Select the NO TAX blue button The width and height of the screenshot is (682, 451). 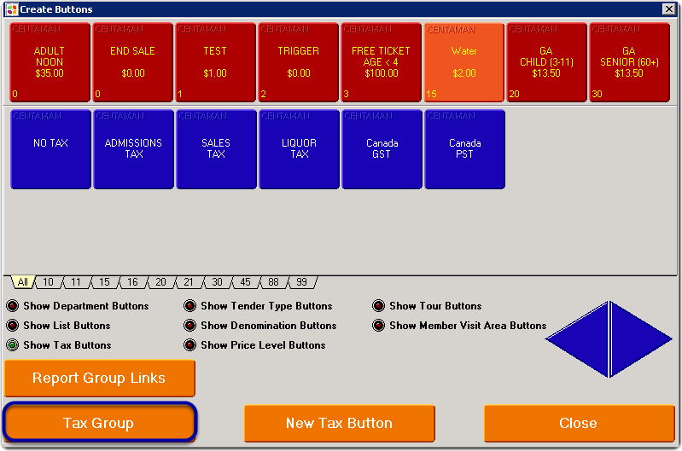pyautogui.click(x=50, y=149)
